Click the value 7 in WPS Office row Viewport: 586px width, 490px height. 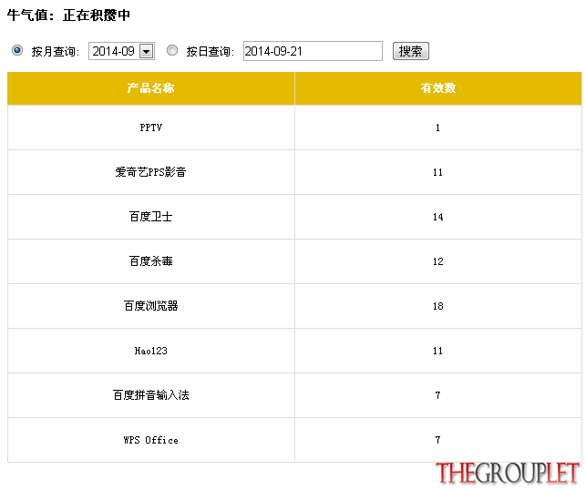437,440
